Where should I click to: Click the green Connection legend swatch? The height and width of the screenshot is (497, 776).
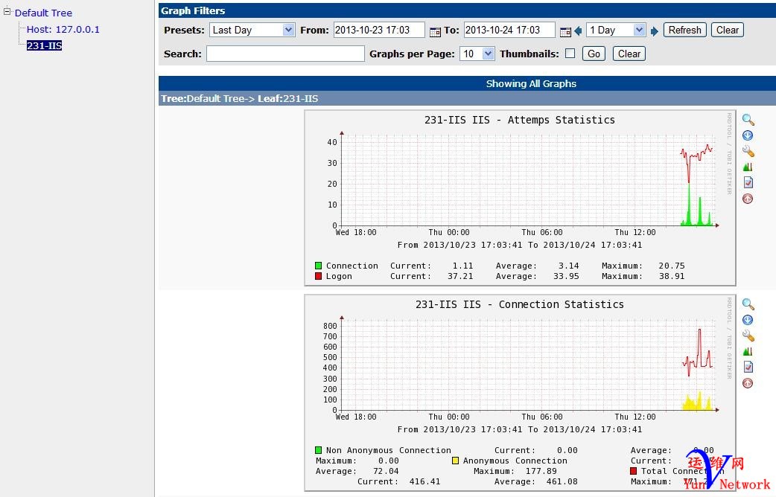click(x=318, y=266)
